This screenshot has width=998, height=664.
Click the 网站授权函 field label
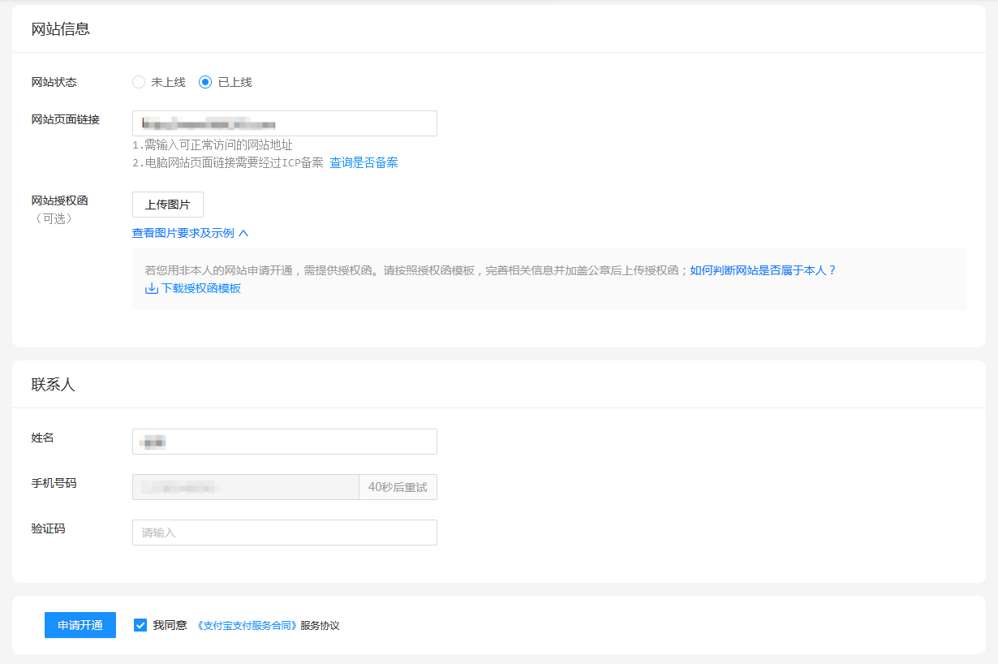(59, 200)
